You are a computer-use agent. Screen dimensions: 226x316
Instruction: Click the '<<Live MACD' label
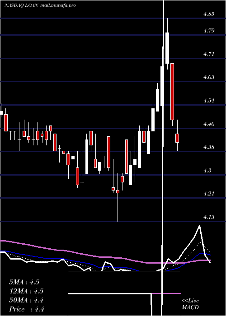click(190, 304)
